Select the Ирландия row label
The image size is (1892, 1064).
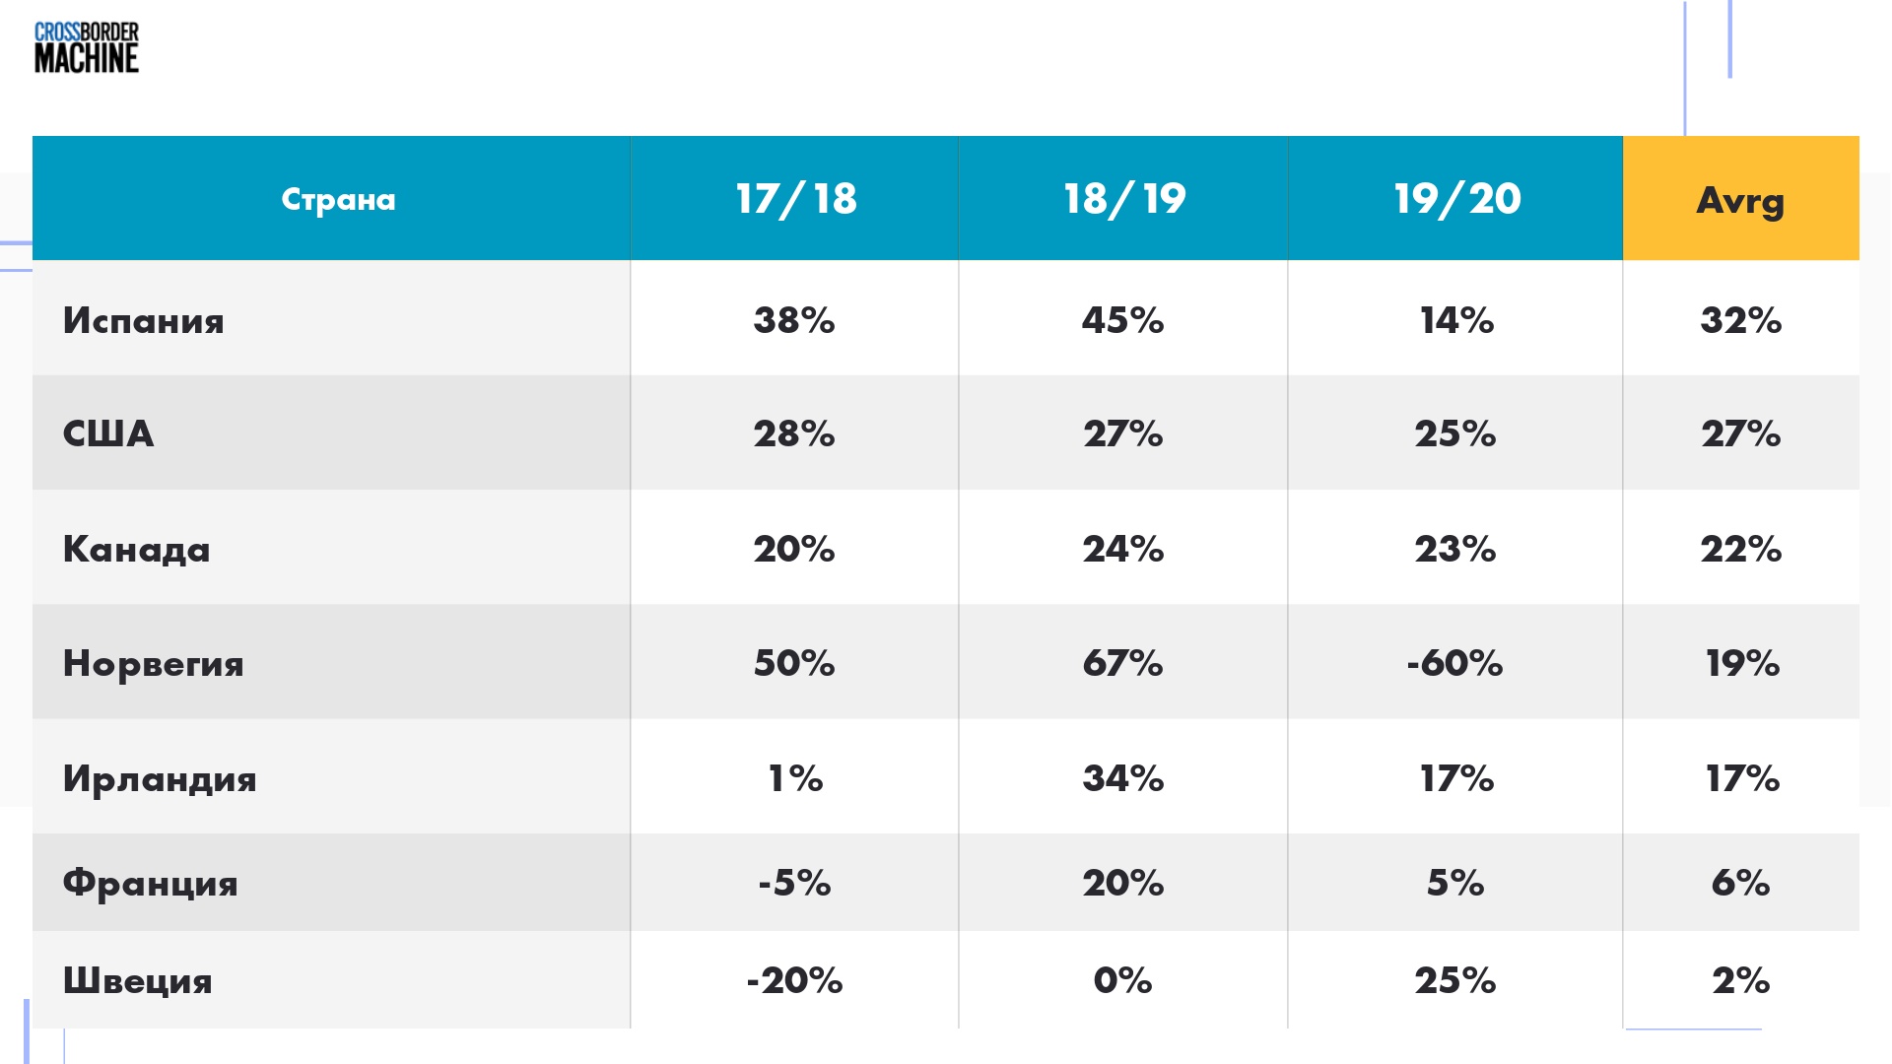click(160, 778)
